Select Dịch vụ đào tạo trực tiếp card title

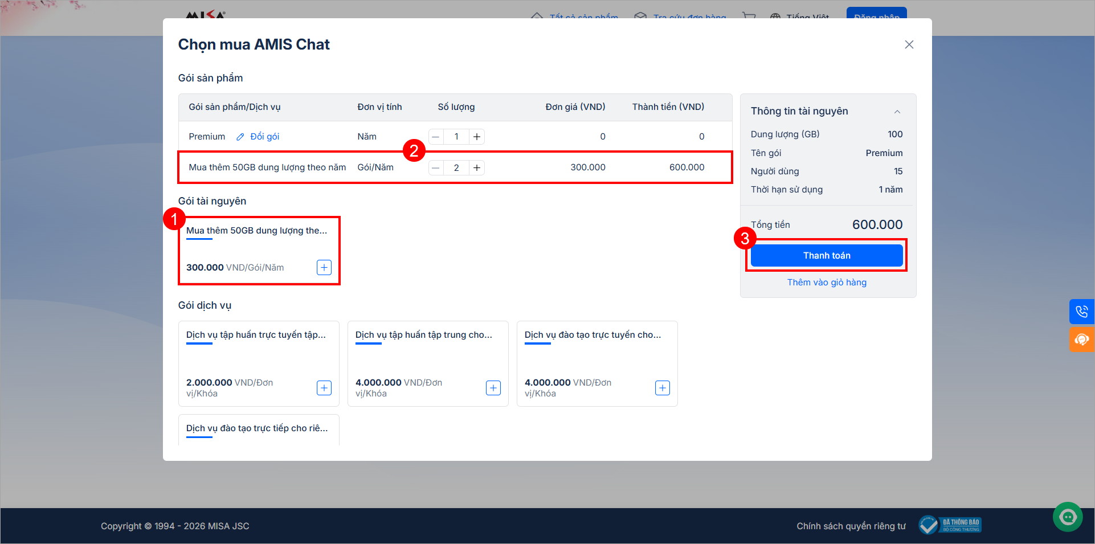pyautogui.click(x=257, y=428)
